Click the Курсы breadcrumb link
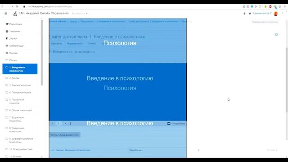288x162 pixels. [73, 22]
